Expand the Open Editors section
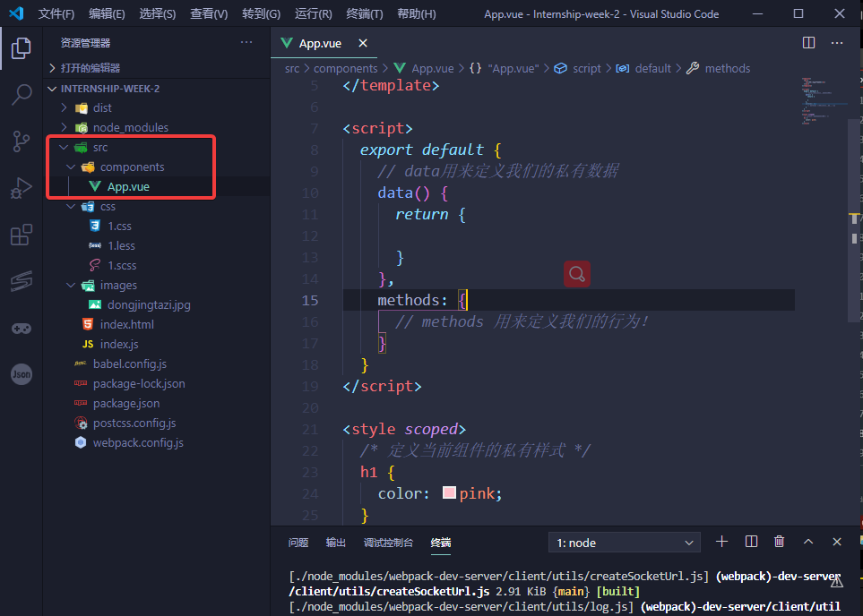Screen dimensions: 863x616 coord(157,68)
